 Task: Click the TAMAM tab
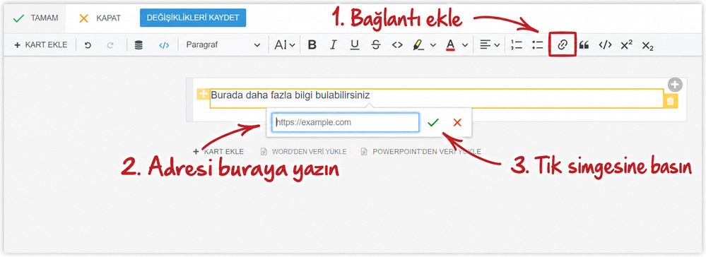pos(35,18)
